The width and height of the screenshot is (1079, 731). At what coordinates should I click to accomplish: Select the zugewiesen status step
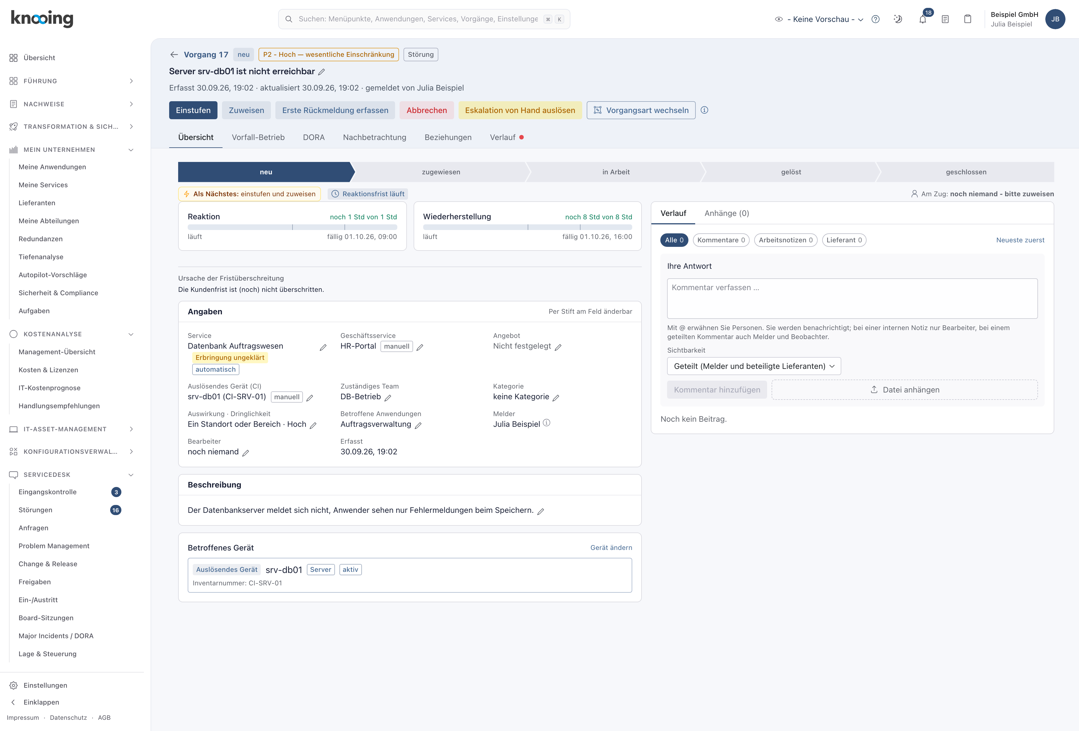coord(441,172)
